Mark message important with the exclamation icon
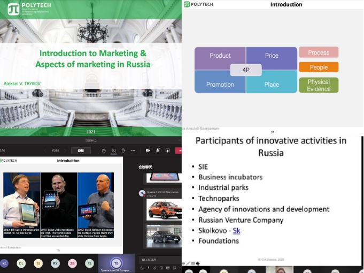Viewport: 364px width, 273px height. (149, 268)
